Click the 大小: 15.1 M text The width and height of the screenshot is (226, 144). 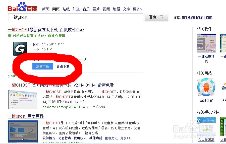pyautogui.click(x=42, y=49)
